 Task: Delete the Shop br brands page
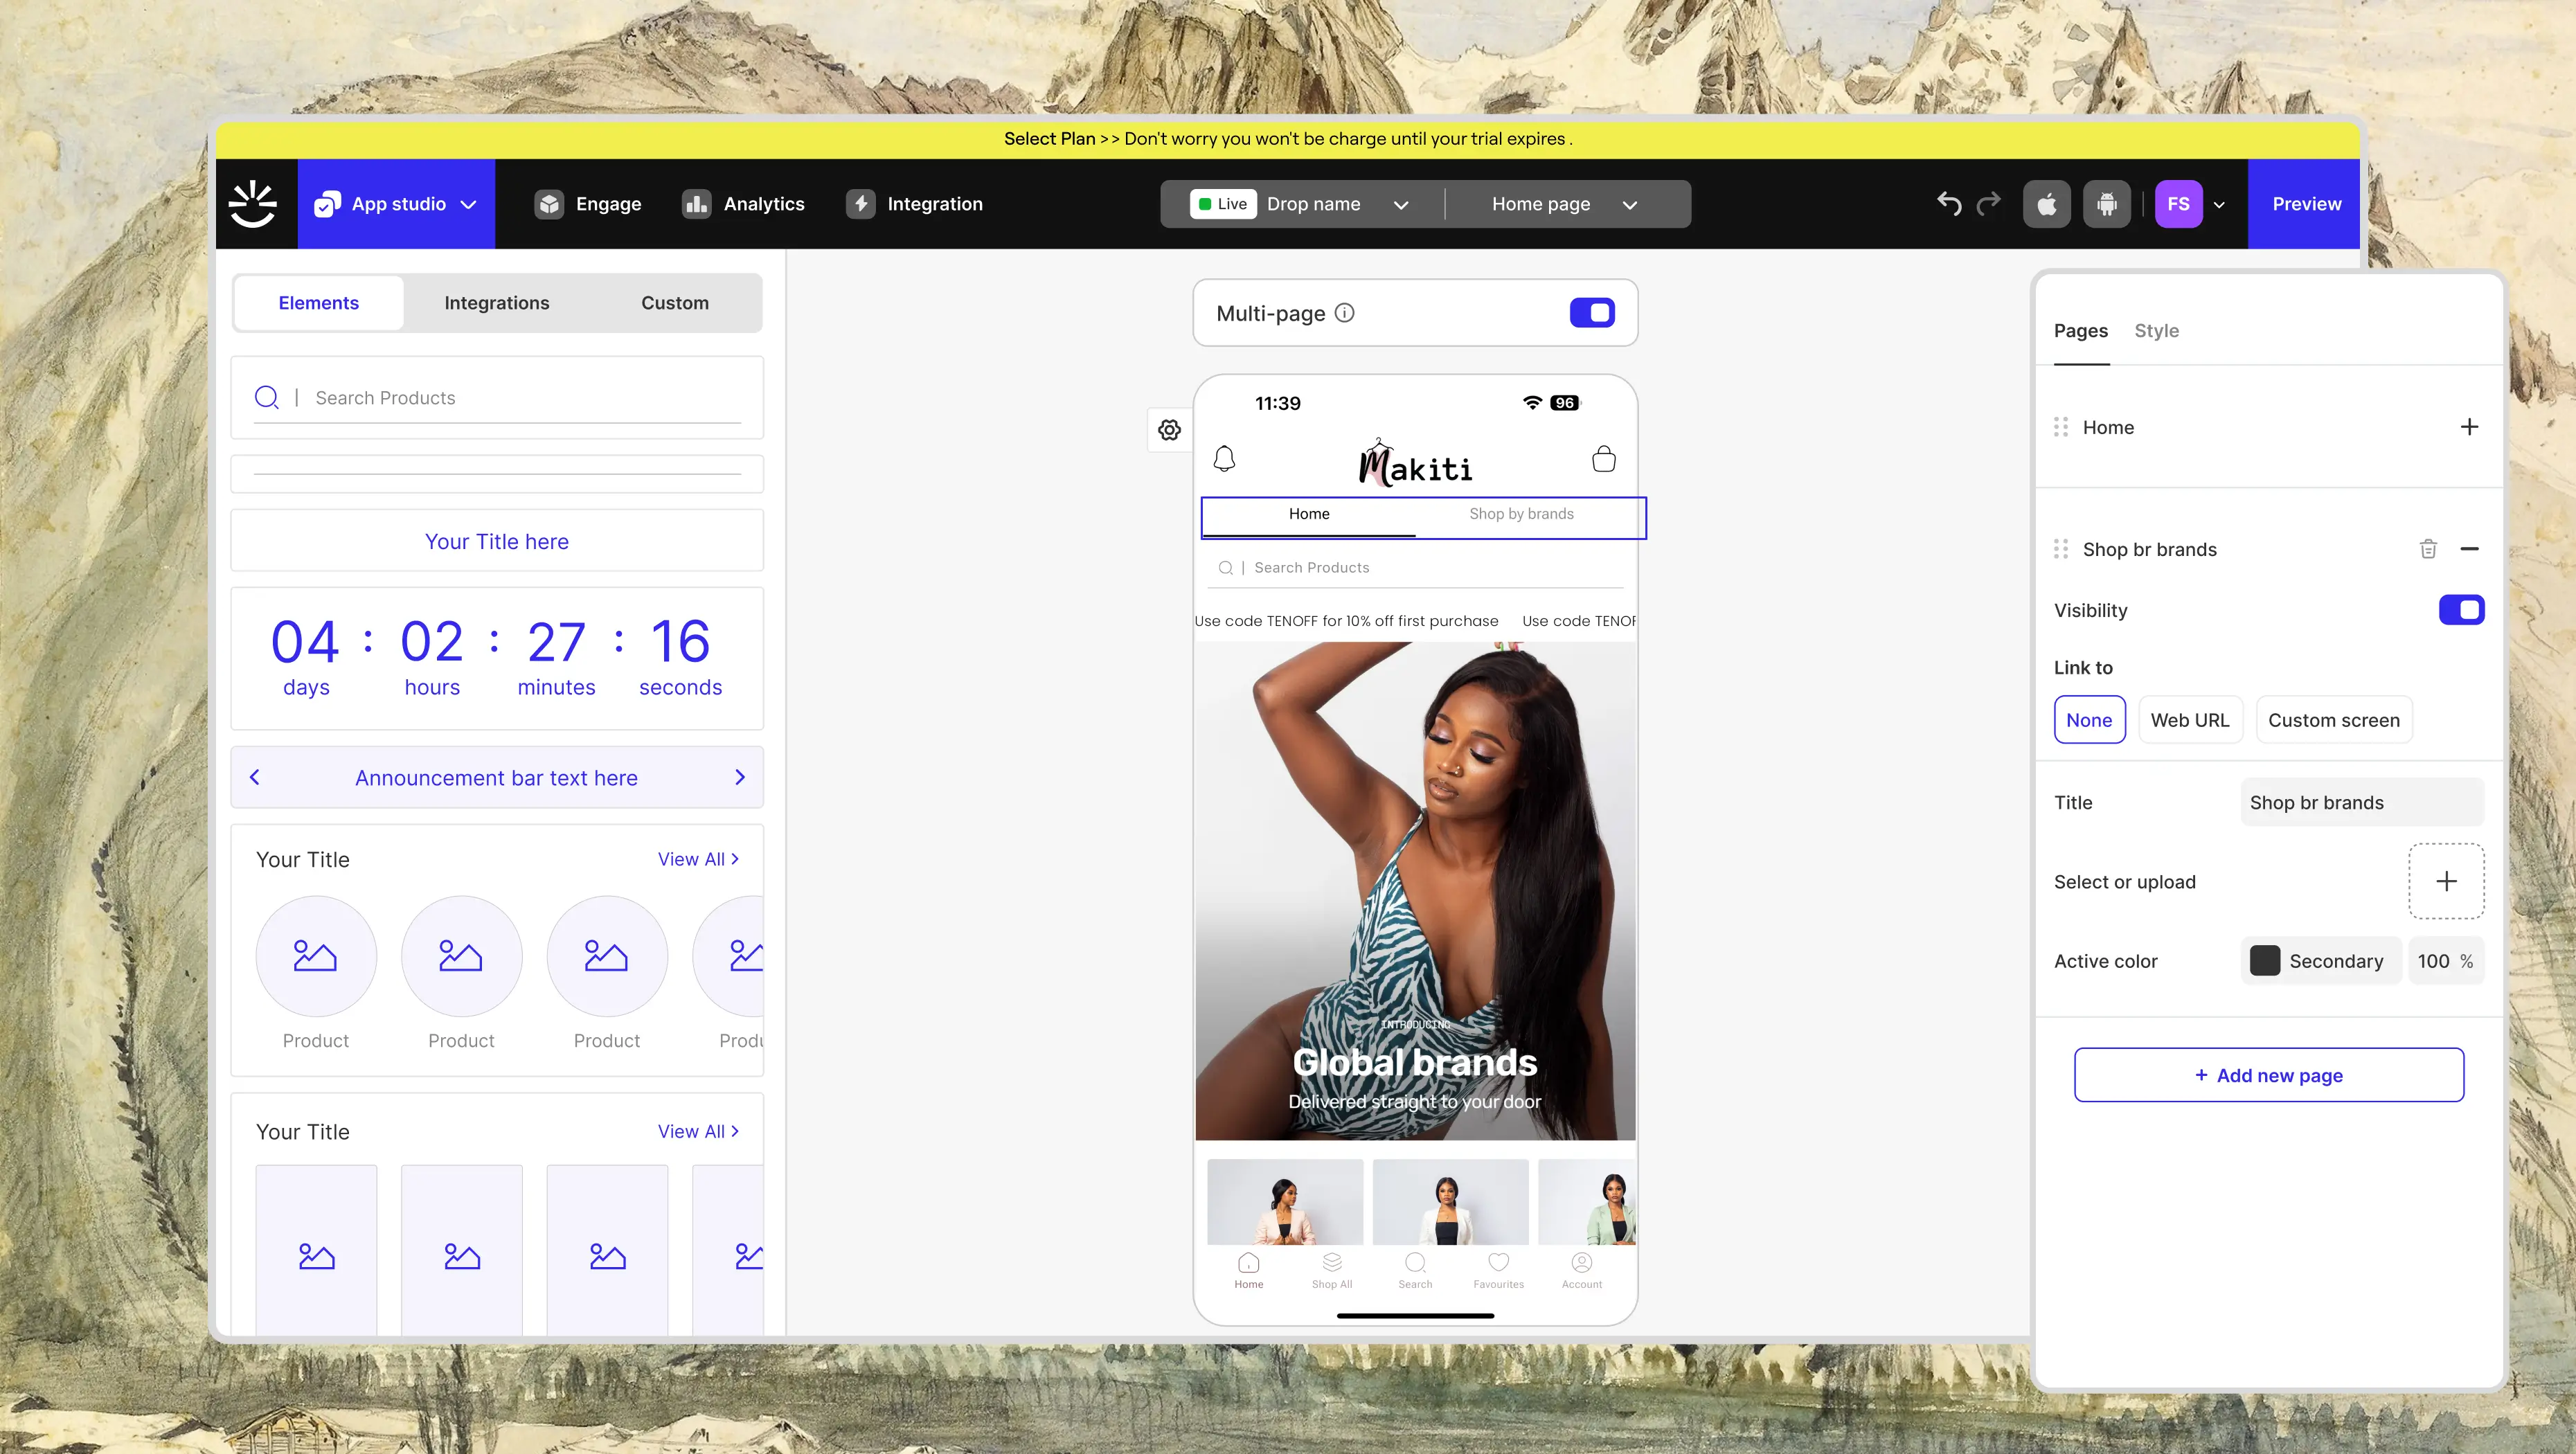click(x=2427, y=549)
